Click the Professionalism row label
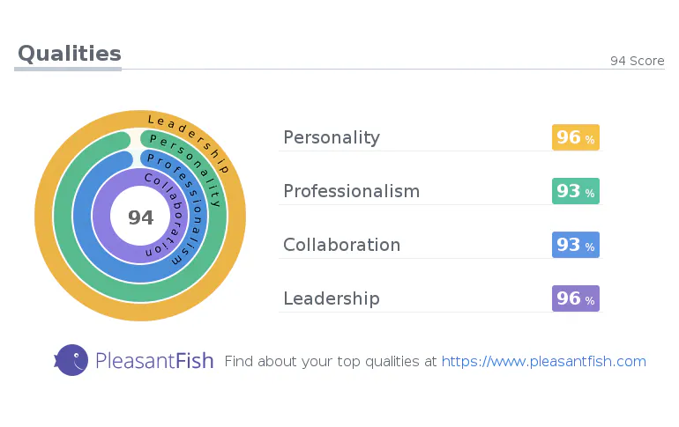This screenshot has width=679, height=427. (x=352, y=191)
